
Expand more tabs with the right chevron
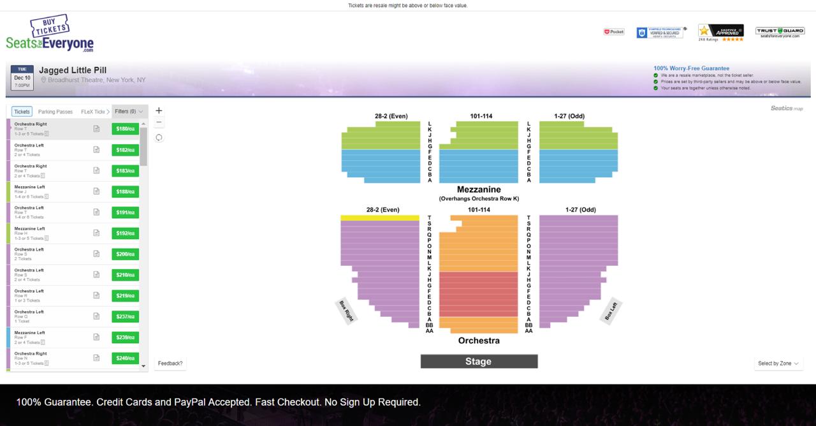click(108, 112)
